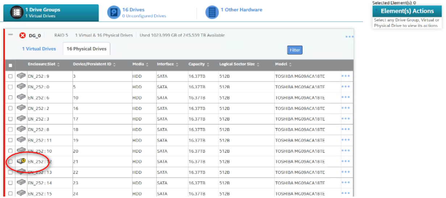Switch to the 1 Virtual Drives tab
Screen dimensions: 446x198
[x=39, y=49]
